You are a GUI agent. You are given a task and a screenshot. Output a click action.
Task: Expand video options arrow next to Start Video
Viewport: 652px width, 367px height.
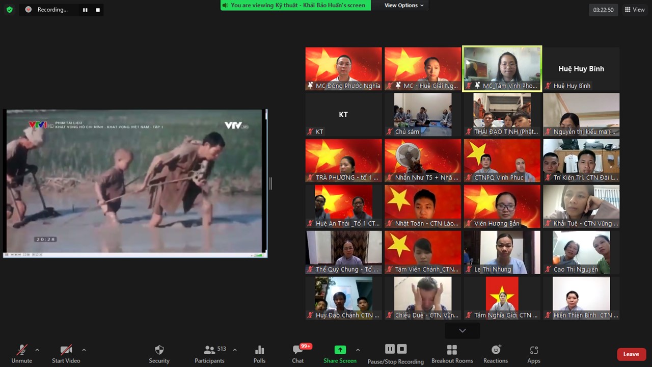click(x=84, y=350)
